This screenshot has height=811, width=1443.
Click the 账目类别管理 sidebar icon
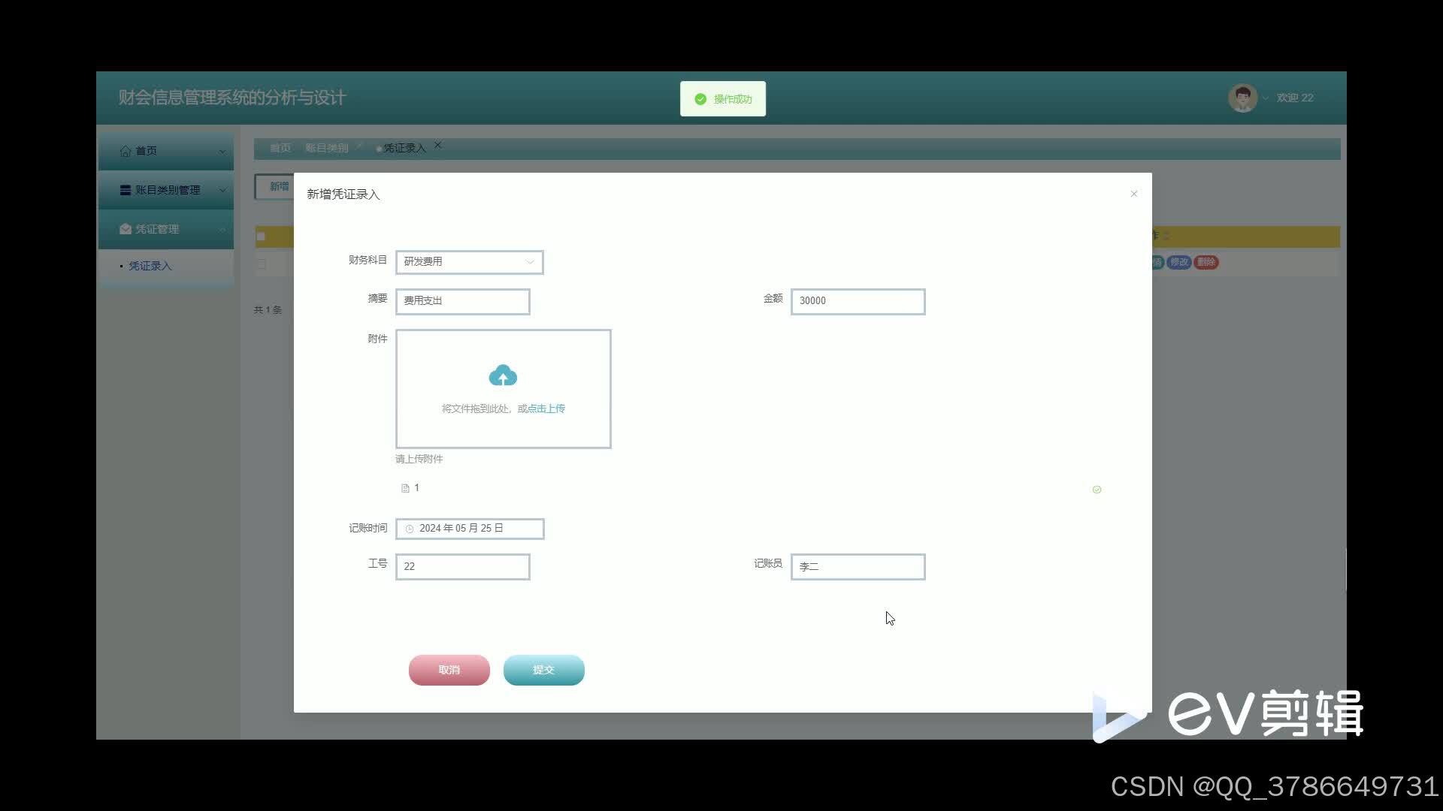(x=126, y=190)
